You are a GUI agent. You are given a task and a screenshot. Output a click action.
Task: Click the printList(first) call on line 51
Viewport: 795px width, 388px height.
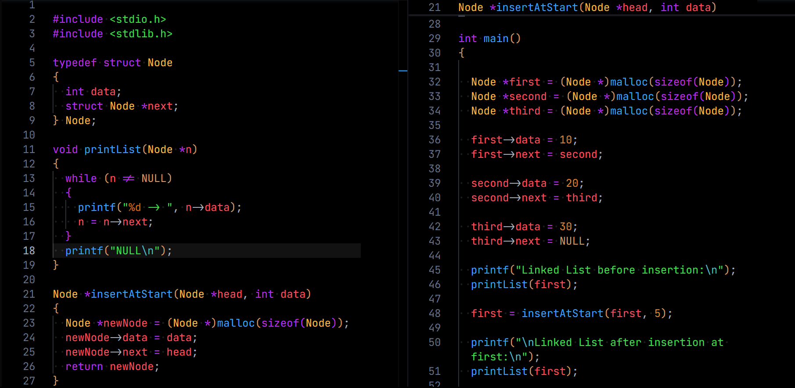click(524, 371)
